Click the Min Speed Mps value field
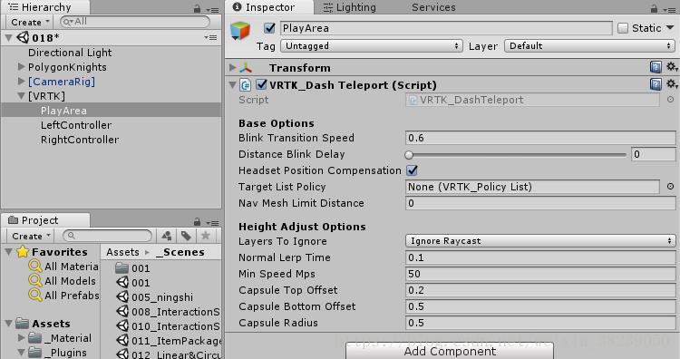Screen dimensions: 680x359 click(540, 274)
